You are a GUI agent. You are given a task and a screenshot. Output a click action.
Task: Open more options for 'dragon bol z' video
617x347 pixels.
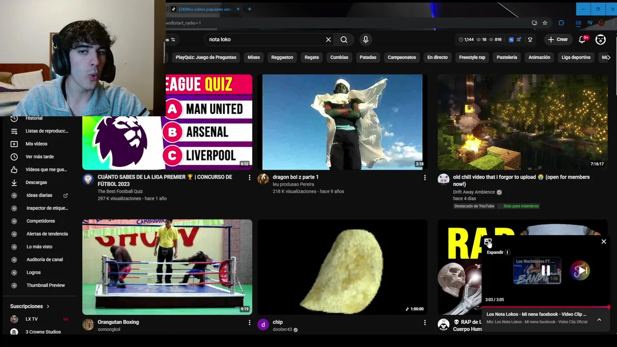pyautogui.click(x=425, y=178)
